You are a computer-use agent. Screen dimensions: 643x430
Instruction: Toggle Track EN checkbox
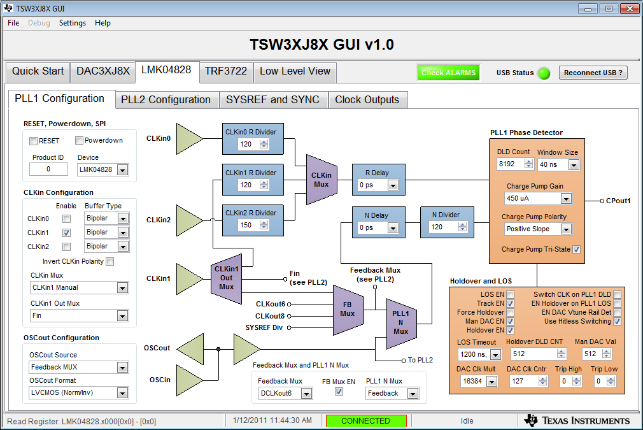511,304
